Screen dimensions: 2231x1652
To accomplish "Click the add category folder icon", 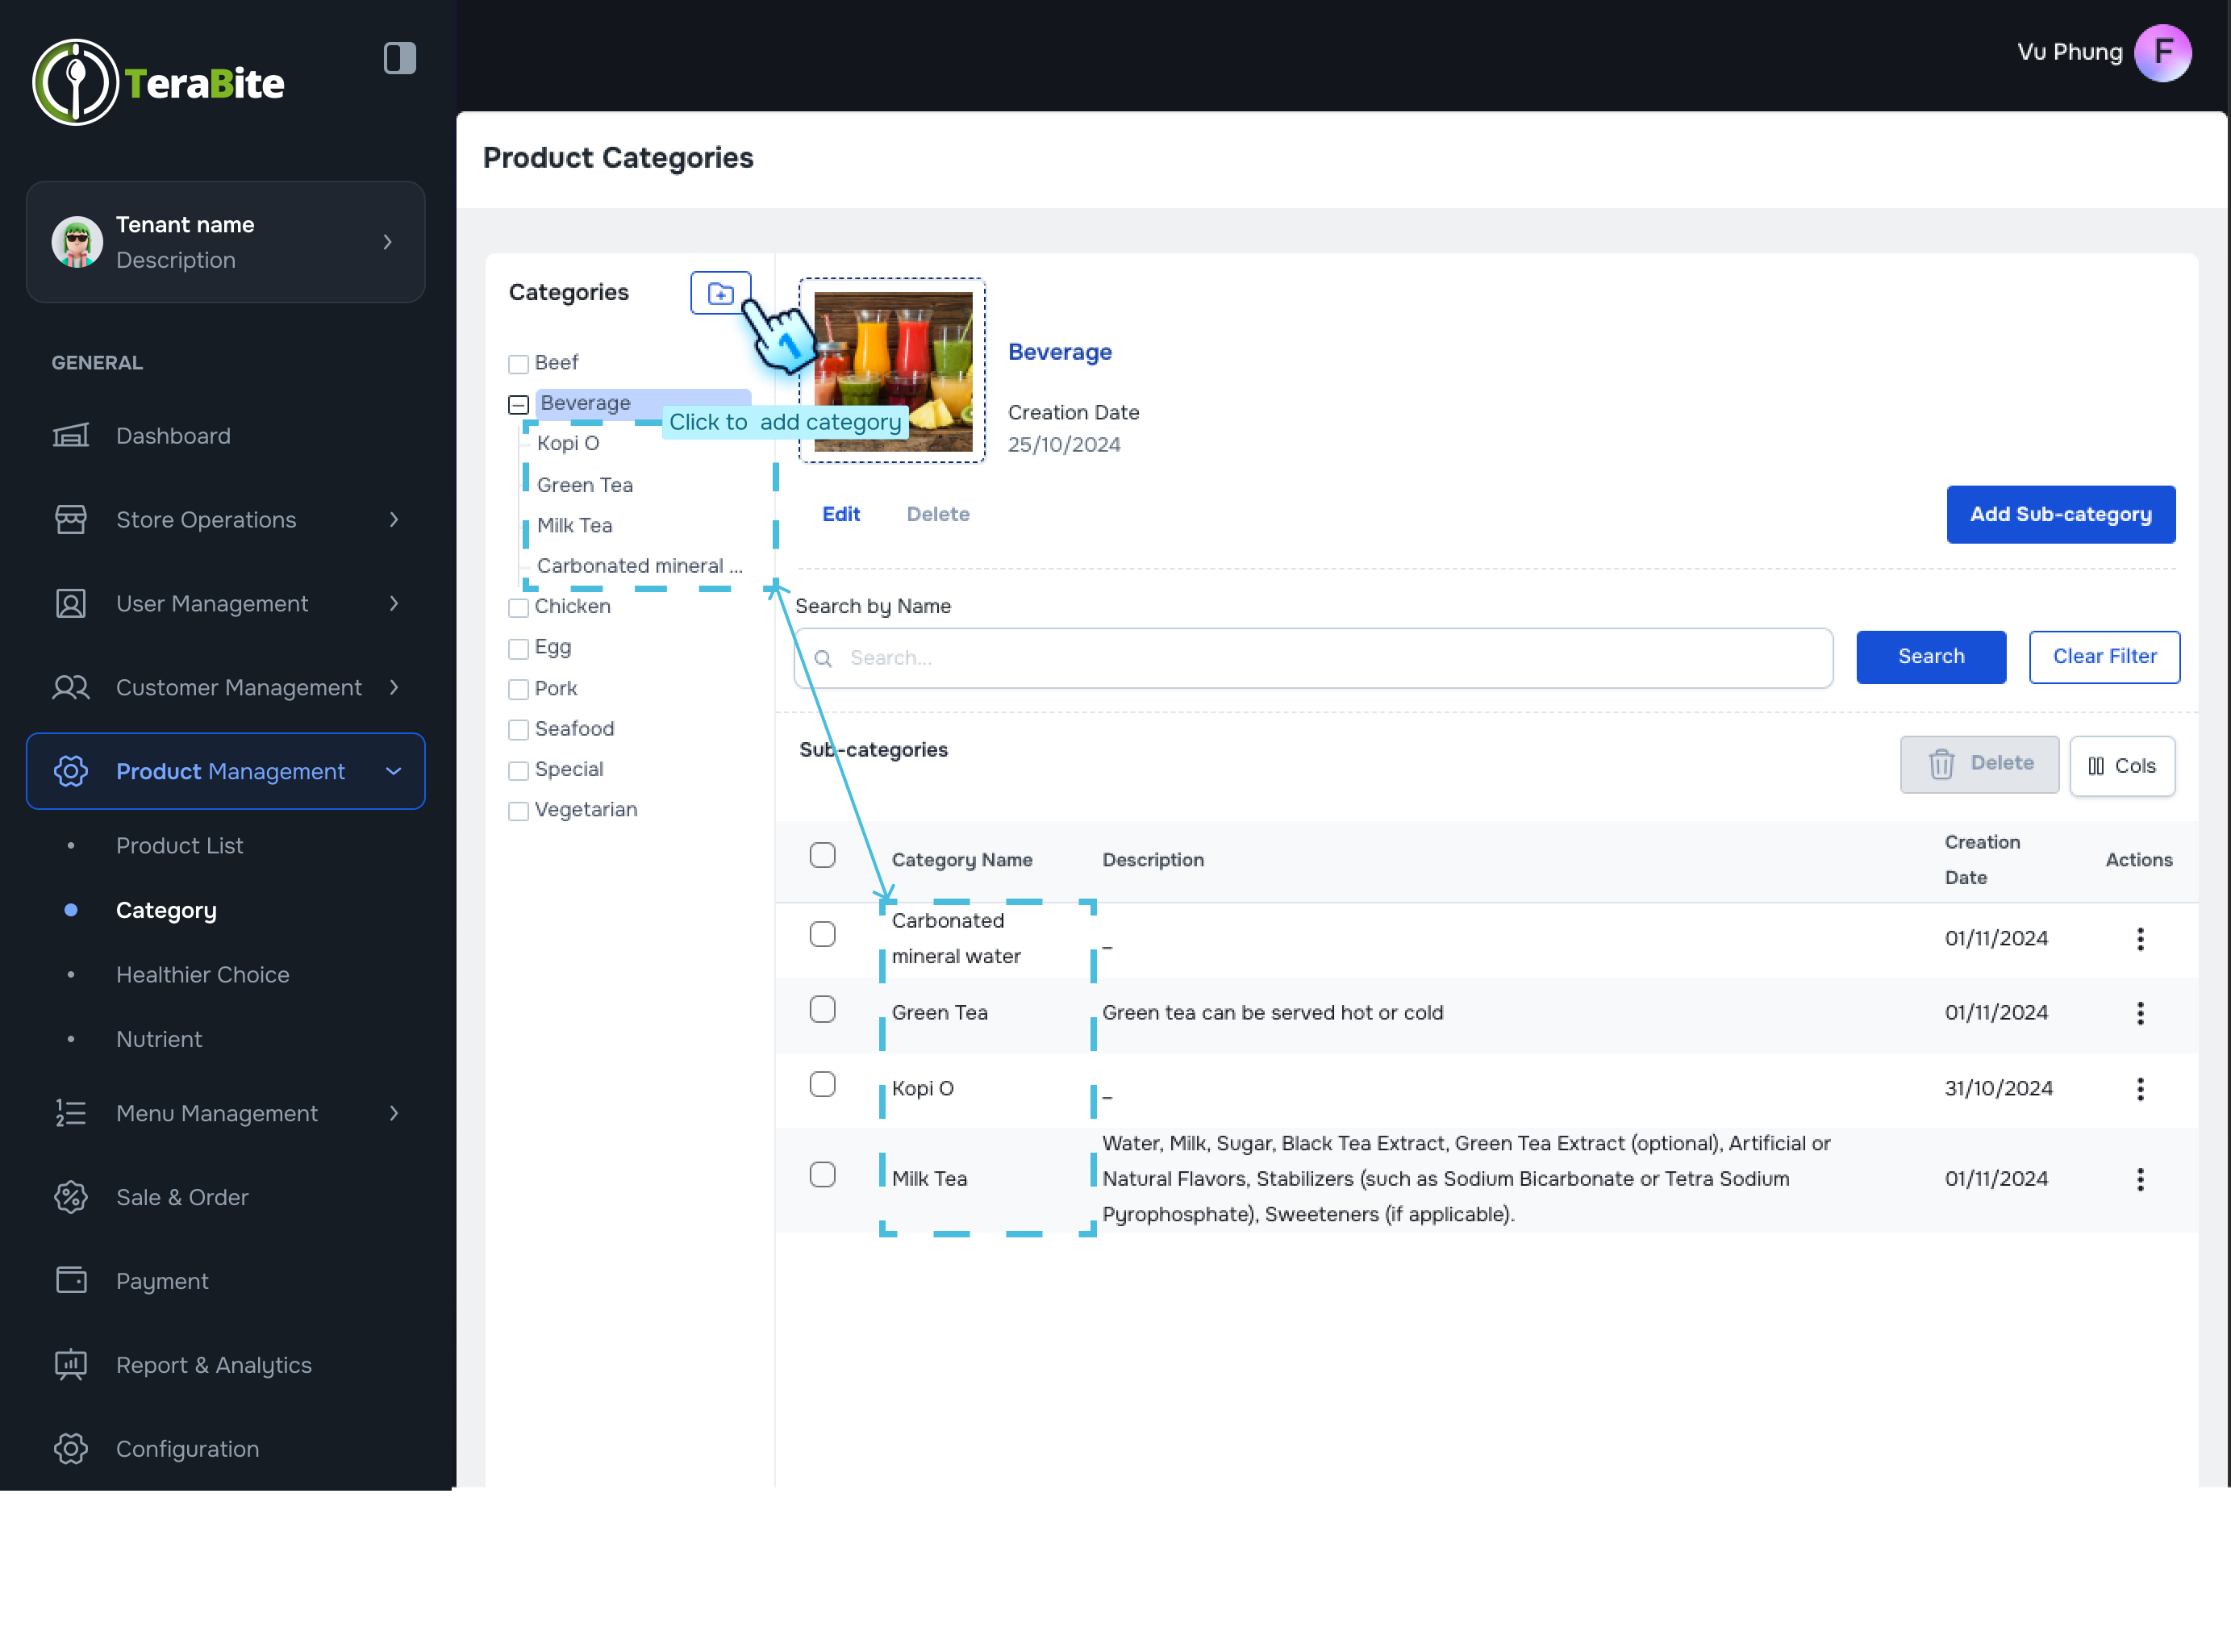I will tap(720, 293).
